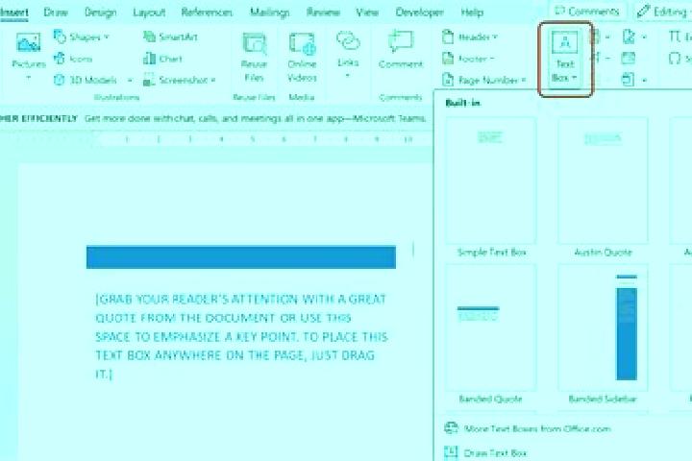The image size is (692, 461).
Task: Open the Editing mode dropdown
Action: coord(664,12)
